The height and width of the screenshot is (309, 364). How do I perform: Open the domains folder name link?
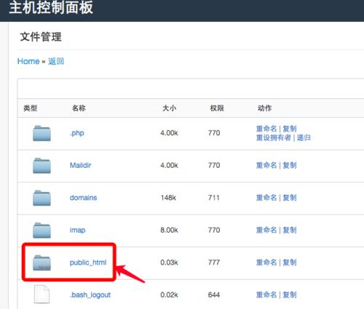click(83, 198)
